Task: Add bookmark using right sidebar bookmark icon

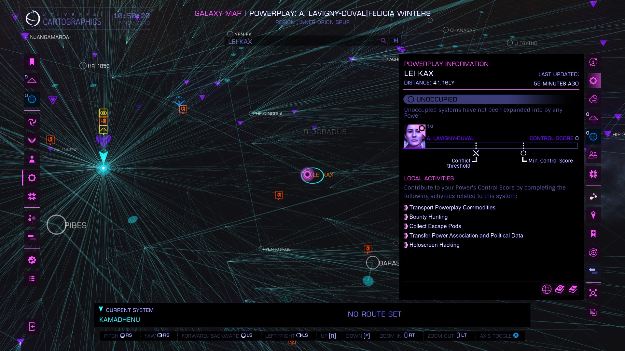Action: (593, 234)
